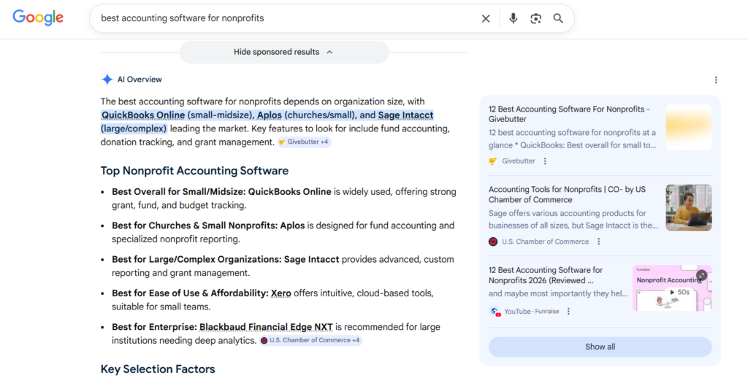
Task: Click '50s' duration badge on video
Action: coord(679,292)
